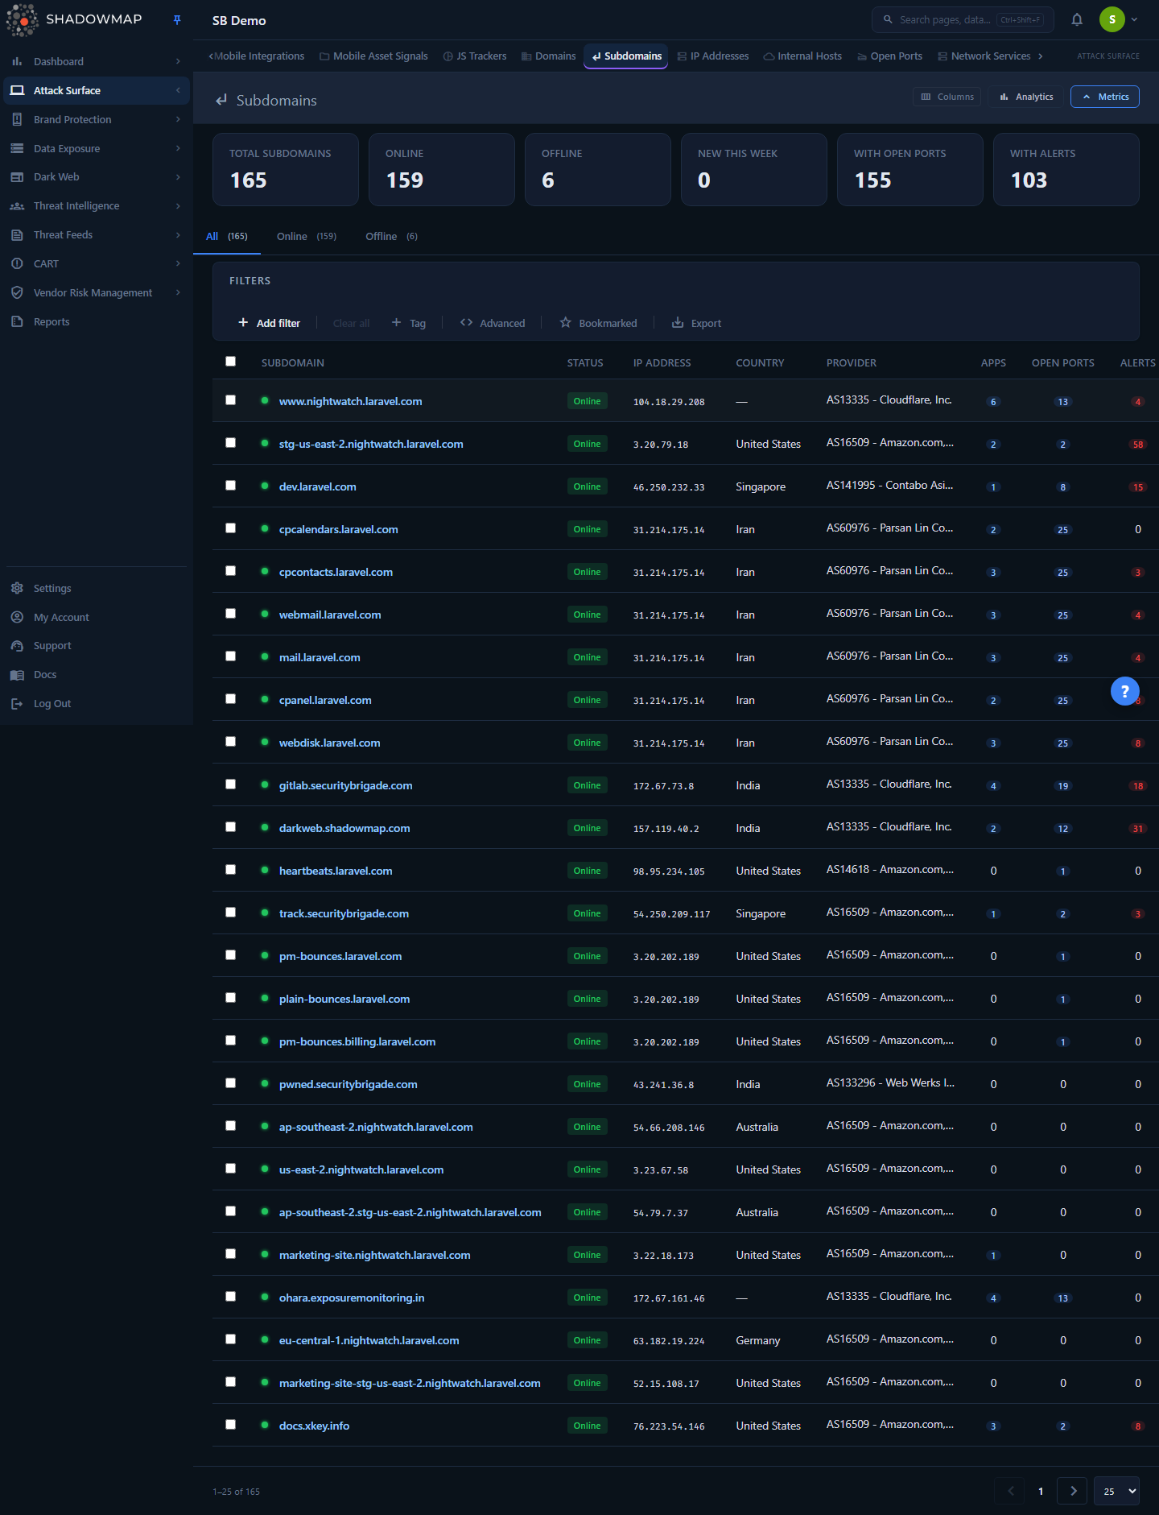Toggle the select-all header checkbox
The height and width of the screenshot is (1515, 1159).
231,362
